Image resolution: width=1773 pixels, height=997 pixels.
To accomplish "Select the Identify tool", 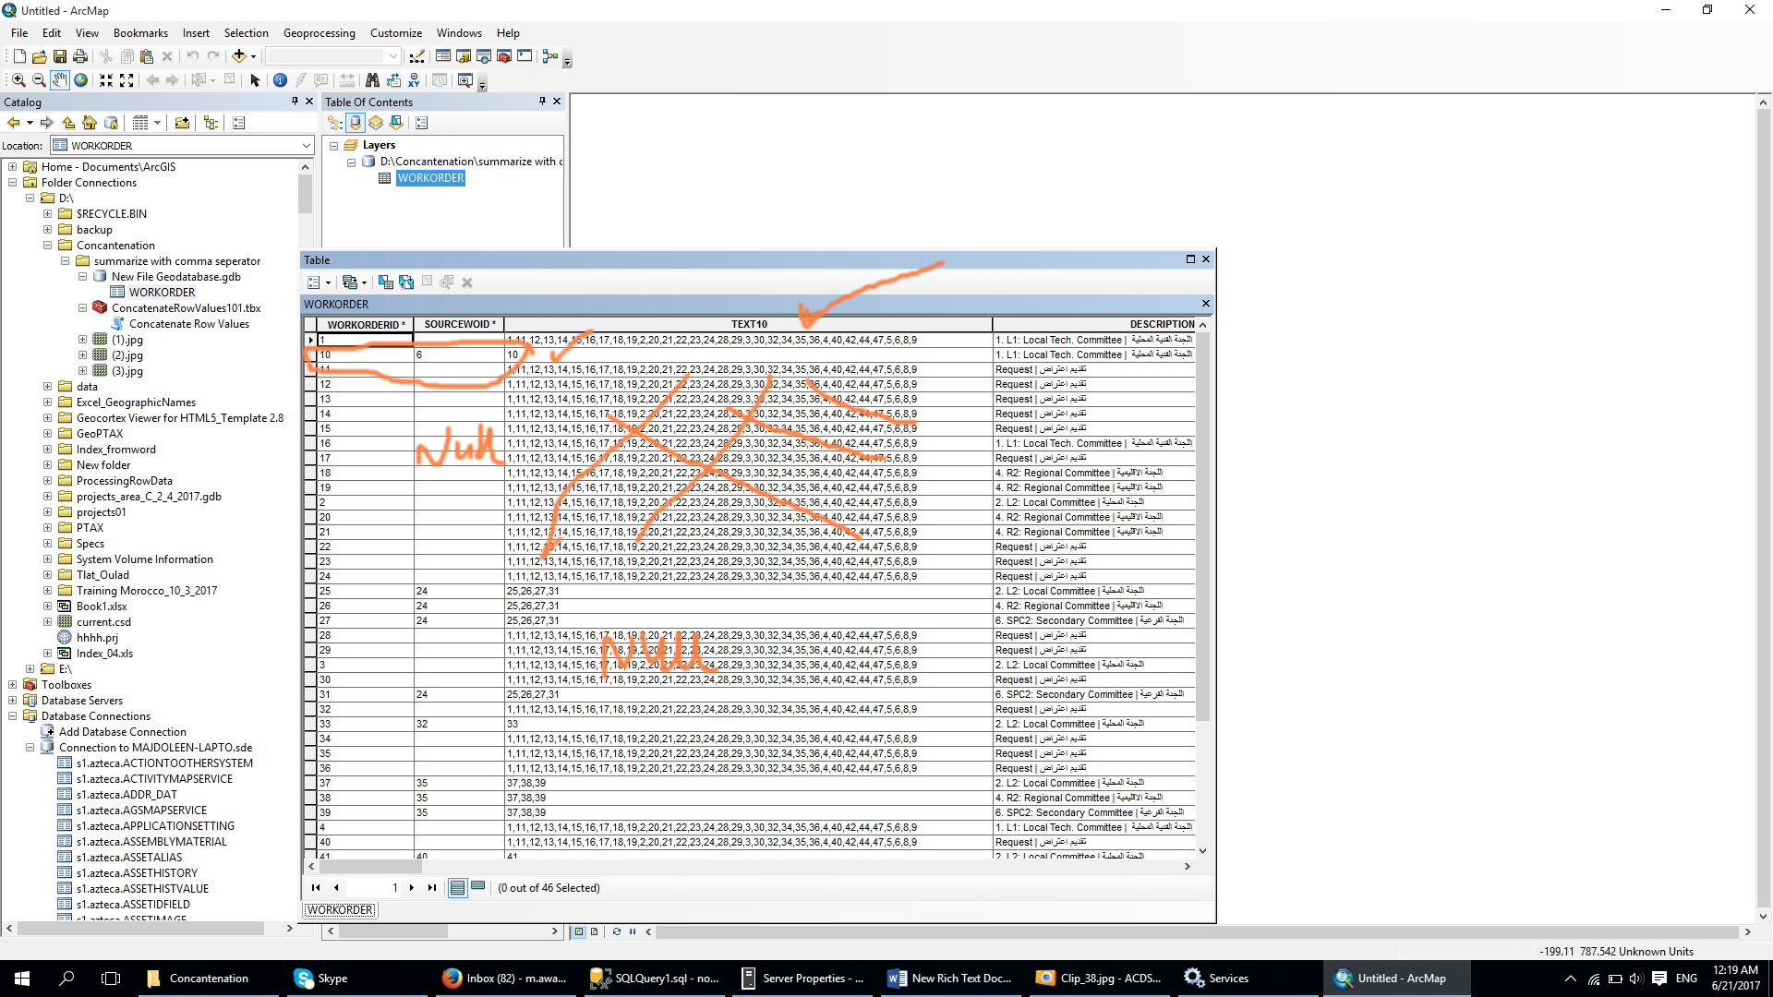I will 280,80.
